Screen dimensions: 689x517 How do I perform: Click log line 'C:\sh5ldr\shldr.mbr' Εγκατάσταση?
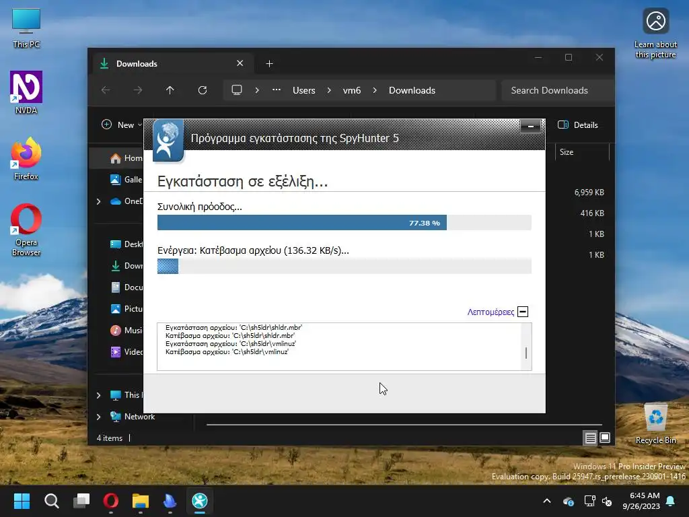pos(233,328)
